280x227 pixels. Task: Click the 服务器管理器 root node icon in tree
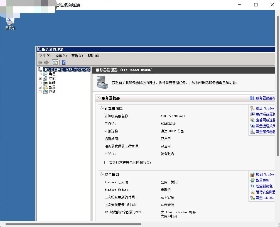point(40,69)
